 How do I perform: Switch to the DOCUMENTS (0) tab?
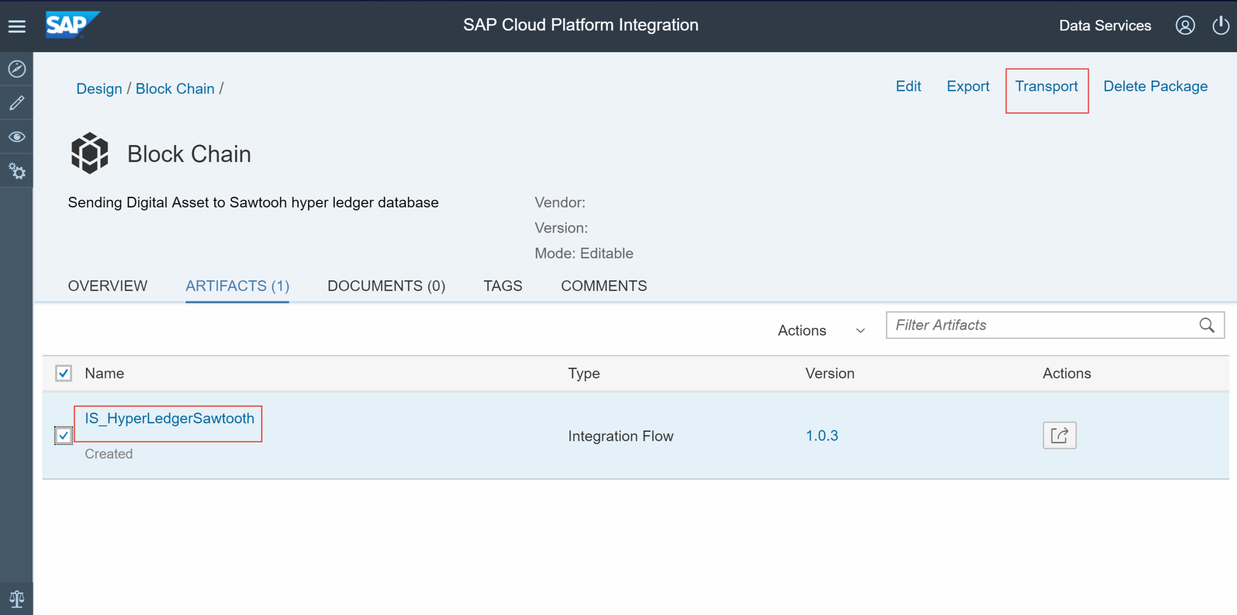click(x=386, y=286)
